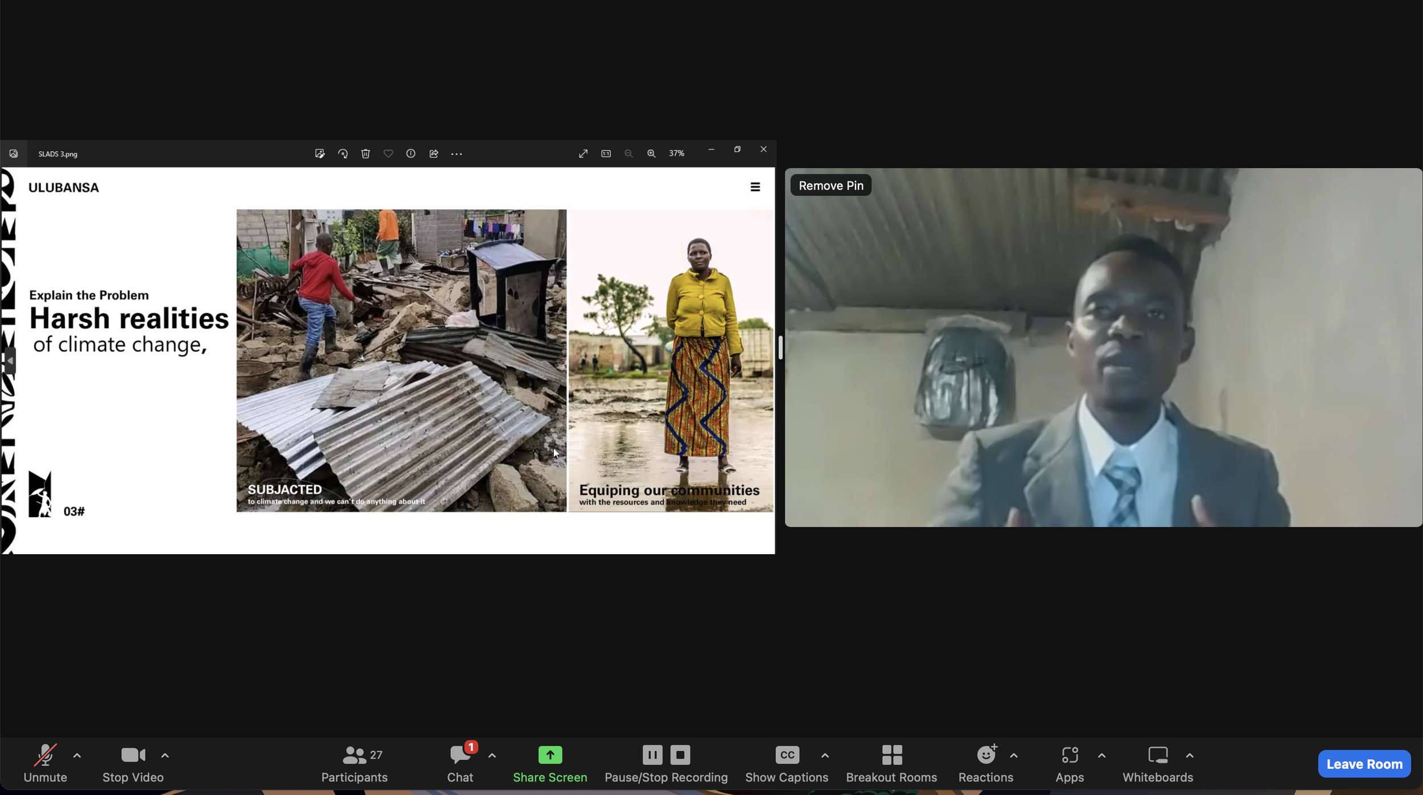Expand chat options arrow
Viewport: 1423px width, 795px height.
tap(492, 756)
